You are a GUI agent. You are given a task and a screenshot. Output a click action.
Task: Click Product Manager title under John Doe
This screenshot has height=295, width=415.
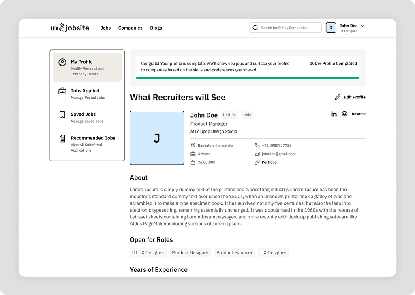click(209, 124)
